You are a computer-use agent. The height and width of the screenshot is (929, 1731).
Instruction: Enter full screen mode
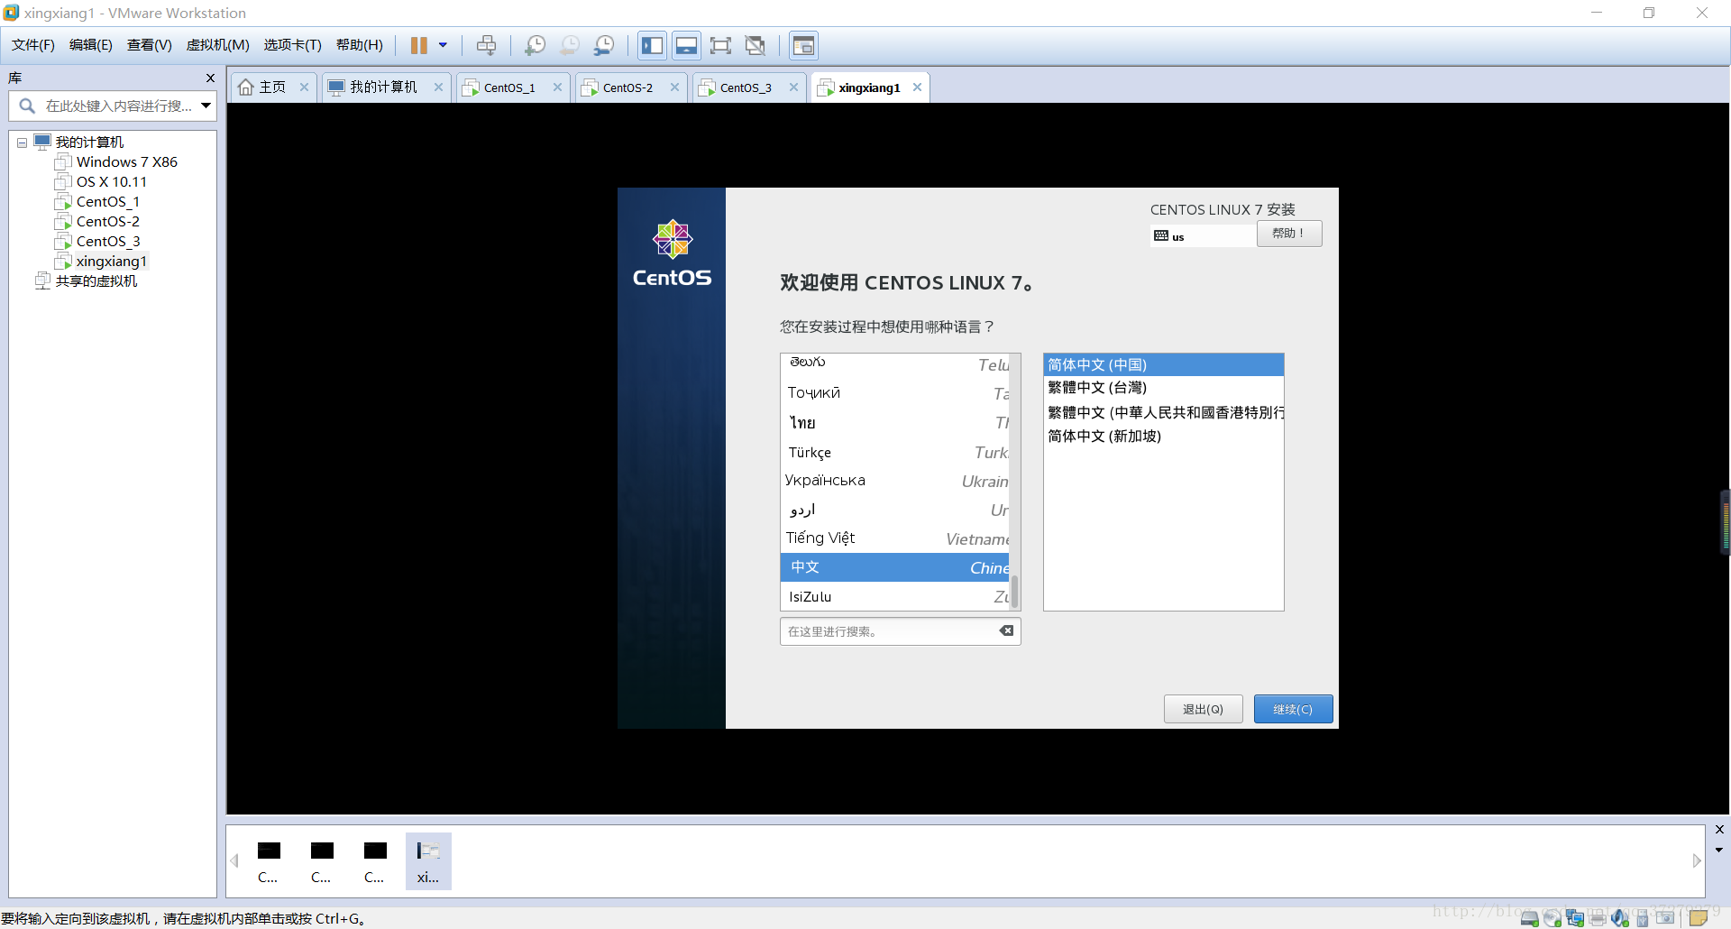pyautogui.click(x=721, y=45)
